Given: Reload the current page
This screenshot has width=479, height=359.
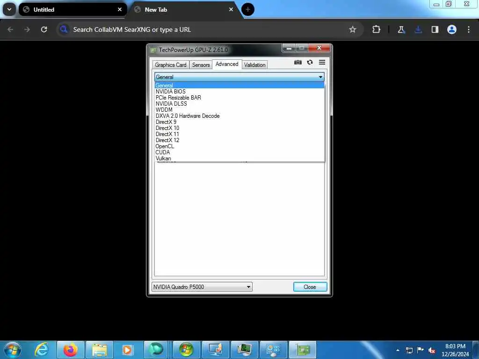Looking at the screenshot, I should [x=44, y=29].
